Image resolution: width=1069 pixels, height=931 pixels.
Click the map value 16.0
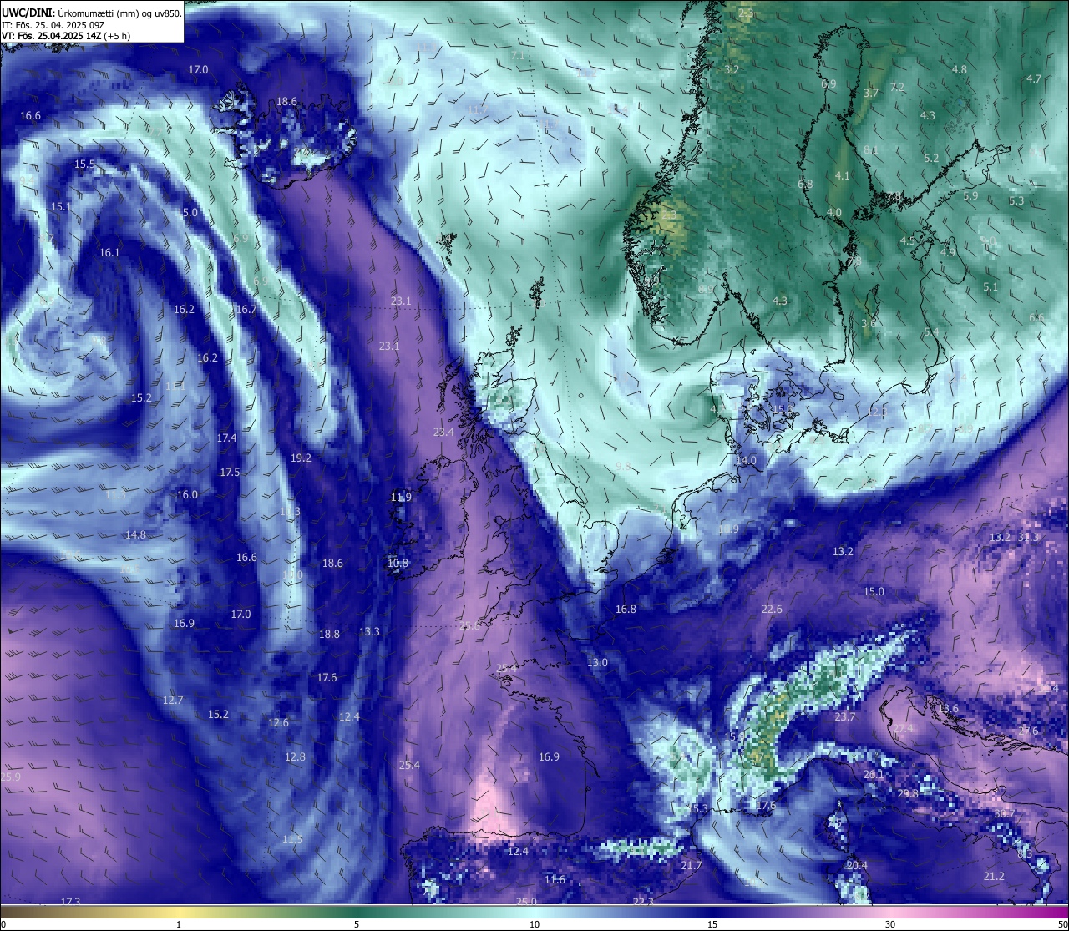click(x=187, y=495)
